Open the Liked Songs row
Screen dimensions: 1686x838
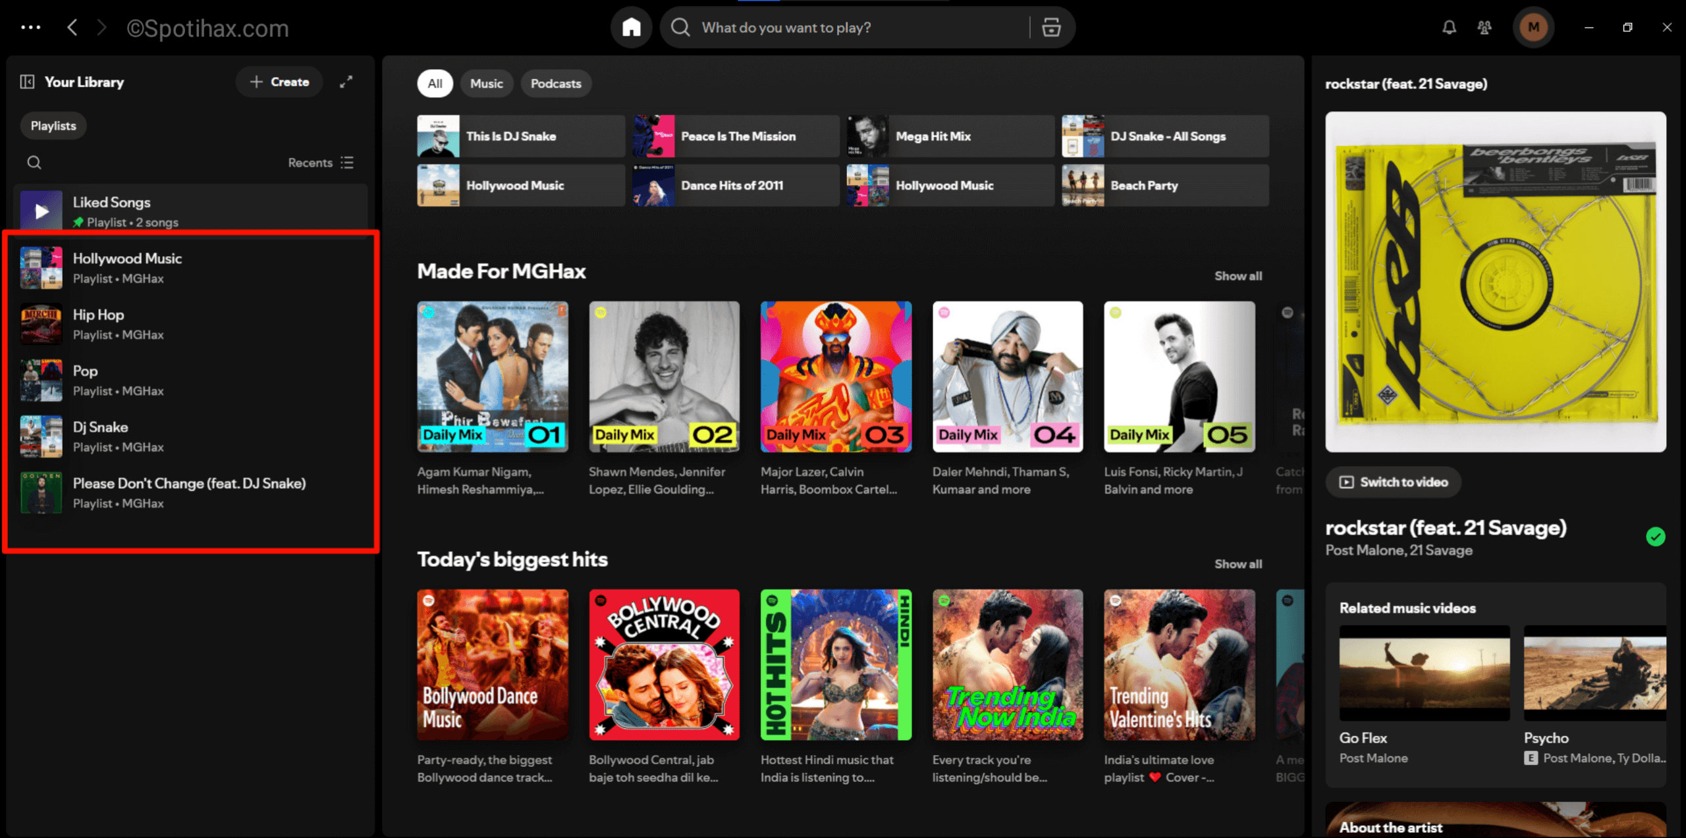(191, 211)
